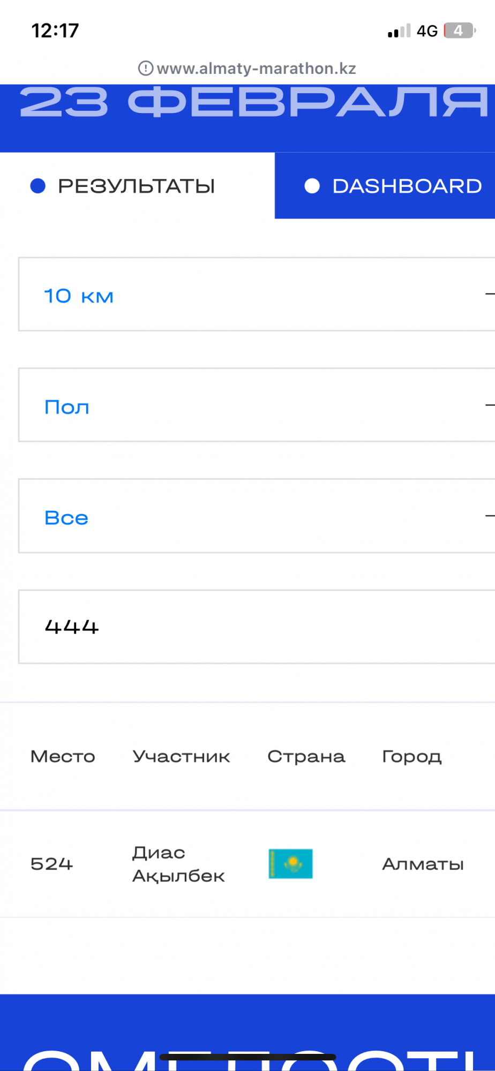Switch to the РЕЗУЛЬТАТЫ tab
This screenshot has height=1071, width=495.
[137, 186]
